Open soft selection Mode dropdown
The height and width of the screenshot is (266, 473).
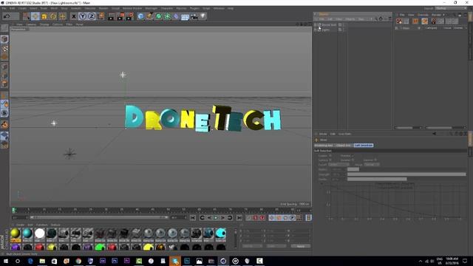(x=372, y=165)
